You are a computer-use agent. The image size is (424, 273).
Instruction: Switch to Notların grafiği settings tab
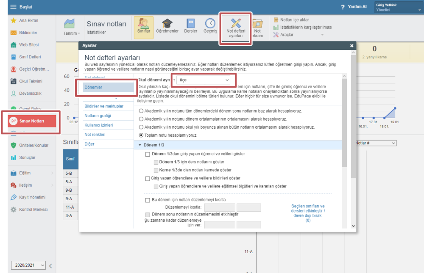[98, 116]
